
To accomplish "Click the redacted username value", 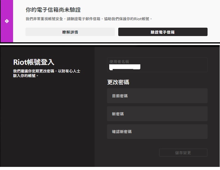I will coord(125,67).
